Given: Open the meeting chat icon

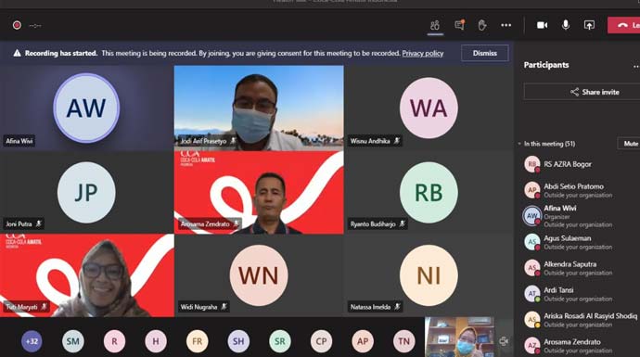Looking at the screenshot, I should click(x=459, y=25).
